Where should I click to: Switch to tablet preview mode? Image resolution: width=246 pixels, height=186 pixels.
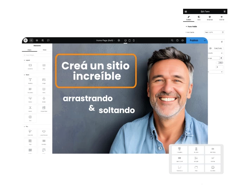tap(130, 40)
